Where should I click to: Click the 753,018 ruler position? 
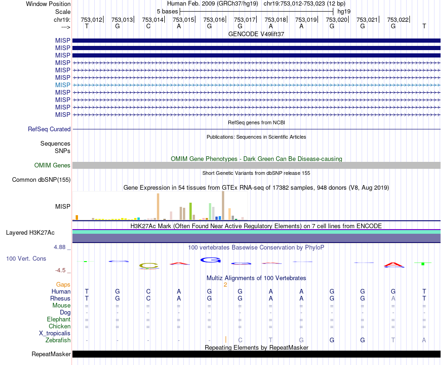[275, 19]
